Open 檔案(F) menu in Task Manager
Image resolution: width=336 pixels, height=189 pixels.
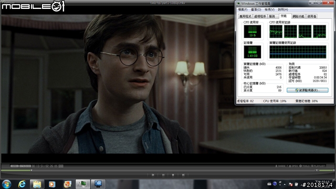click(x=243, y=9)
